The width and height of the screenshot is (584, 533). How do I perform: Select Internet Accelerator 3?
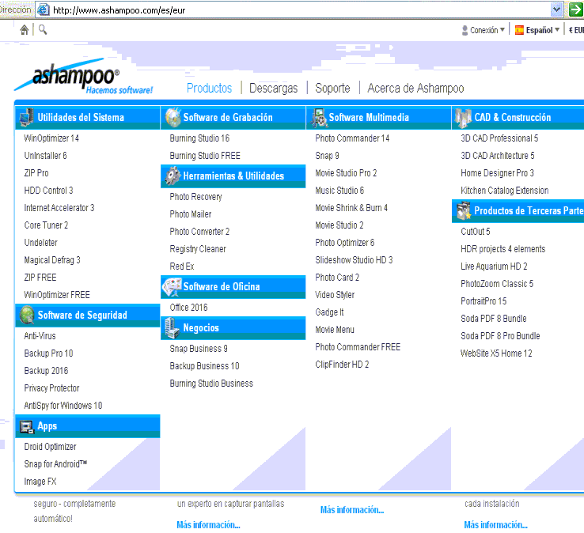(x=59, y=208)
